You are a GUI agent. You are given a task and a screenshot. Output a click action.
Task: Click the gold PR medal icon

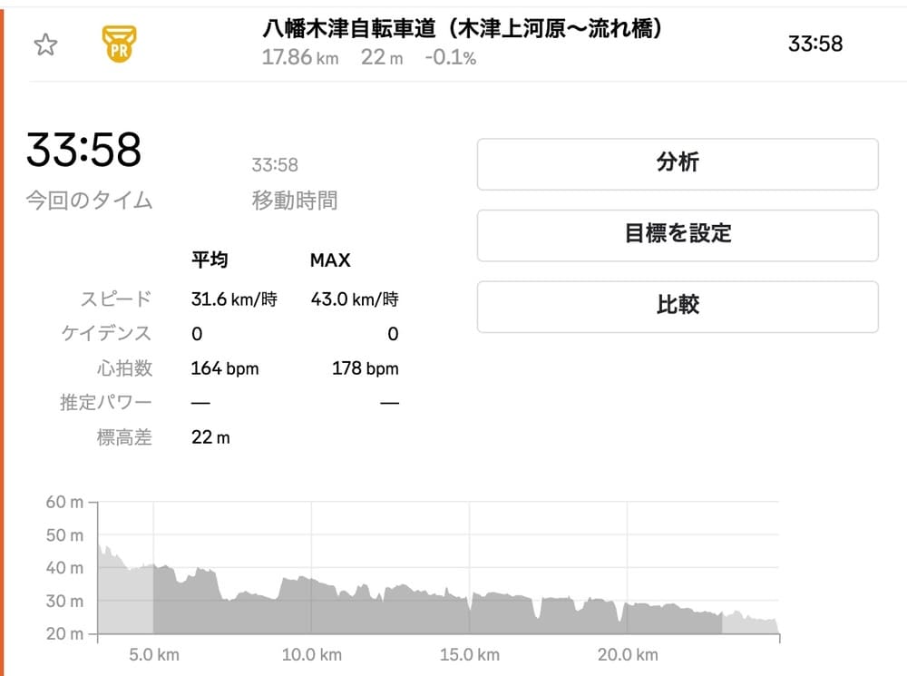tap(117, 44)
